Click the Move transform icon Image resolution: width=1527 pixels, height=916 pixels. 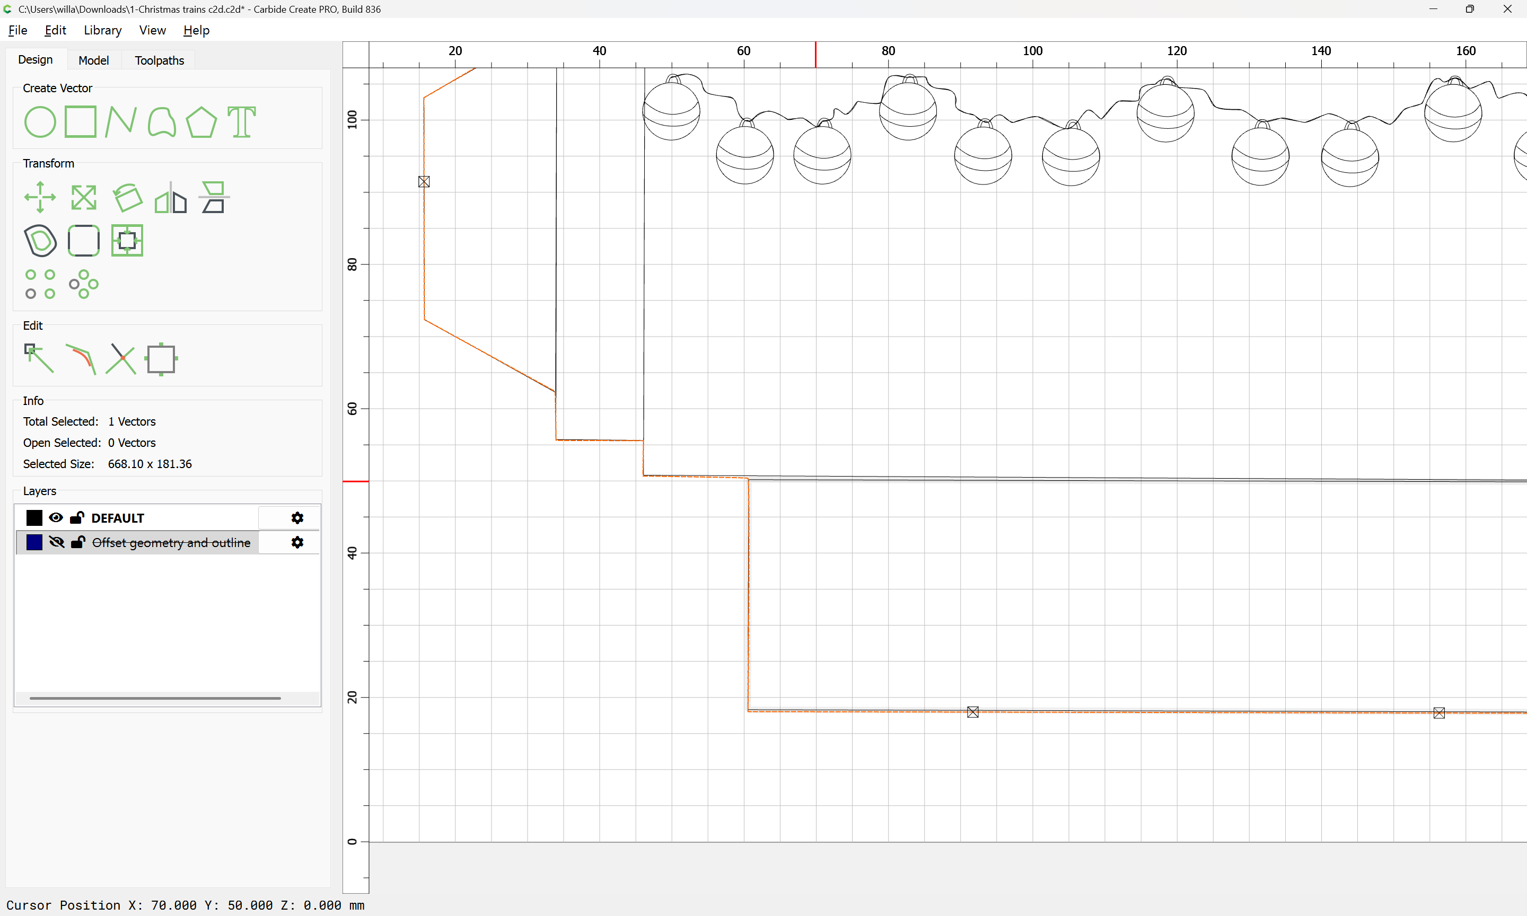point(40,198)
